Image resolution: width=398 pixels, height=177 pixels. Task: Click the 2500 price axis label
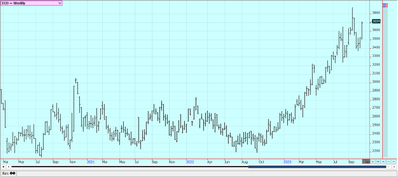pyautogui.click(x=376, y=125)
